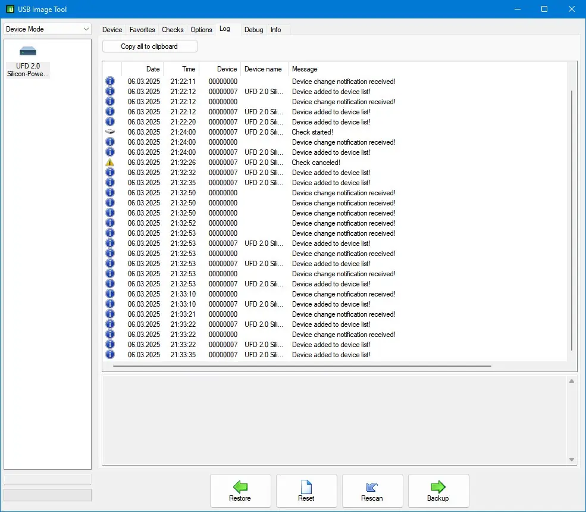Click the time 21:32:26 in the log
Image resolution: width=586 pixels, height=512 pixels.
coord(183,163)
